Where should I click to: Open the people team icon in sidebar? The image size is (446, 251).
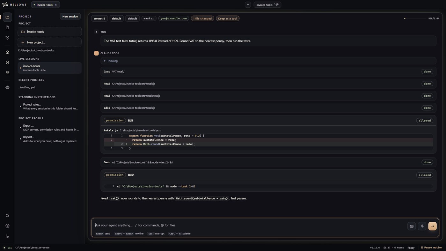tap(7, 73)
